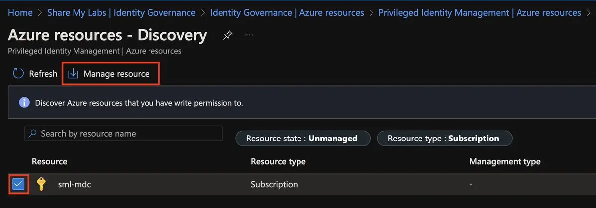This screenshot has height=208, width=596.
Task: Sort by Resource type column header
Action: click(278, 161)
